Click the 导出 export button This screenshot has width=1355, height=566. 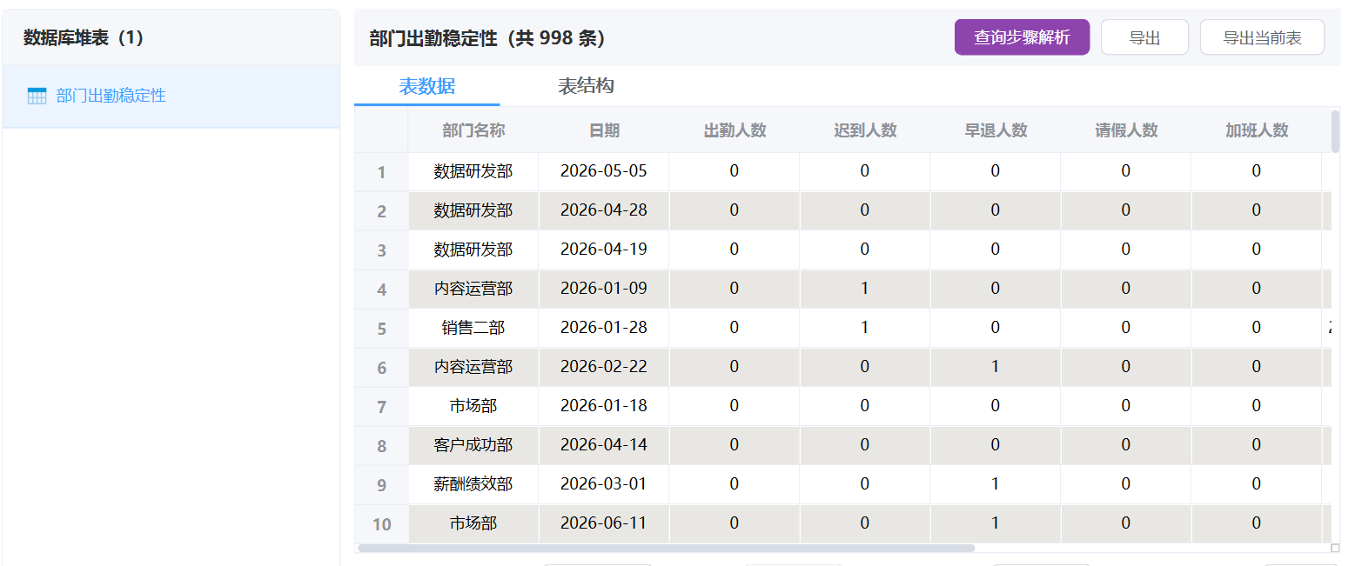[x=1144, y=37]
